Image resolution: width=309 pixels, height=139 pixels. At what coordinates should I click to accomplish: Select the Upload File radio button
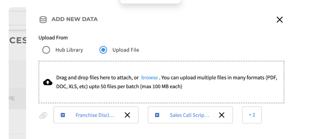click(103, 50)
